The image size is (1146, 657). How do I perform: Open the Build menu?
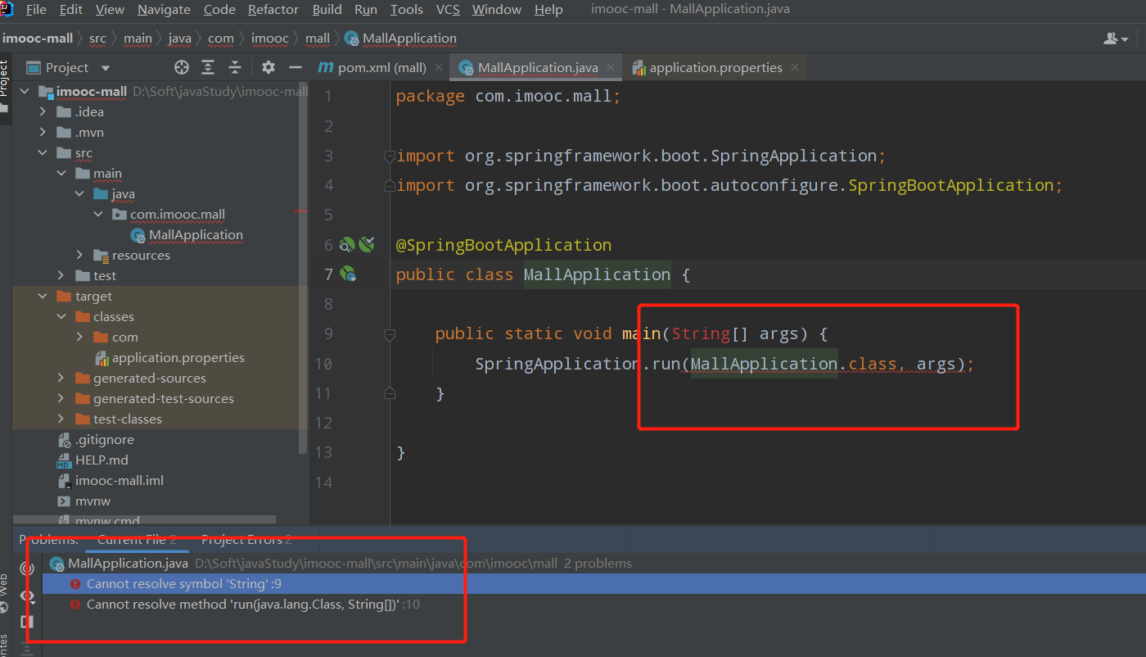coord(327,10)
